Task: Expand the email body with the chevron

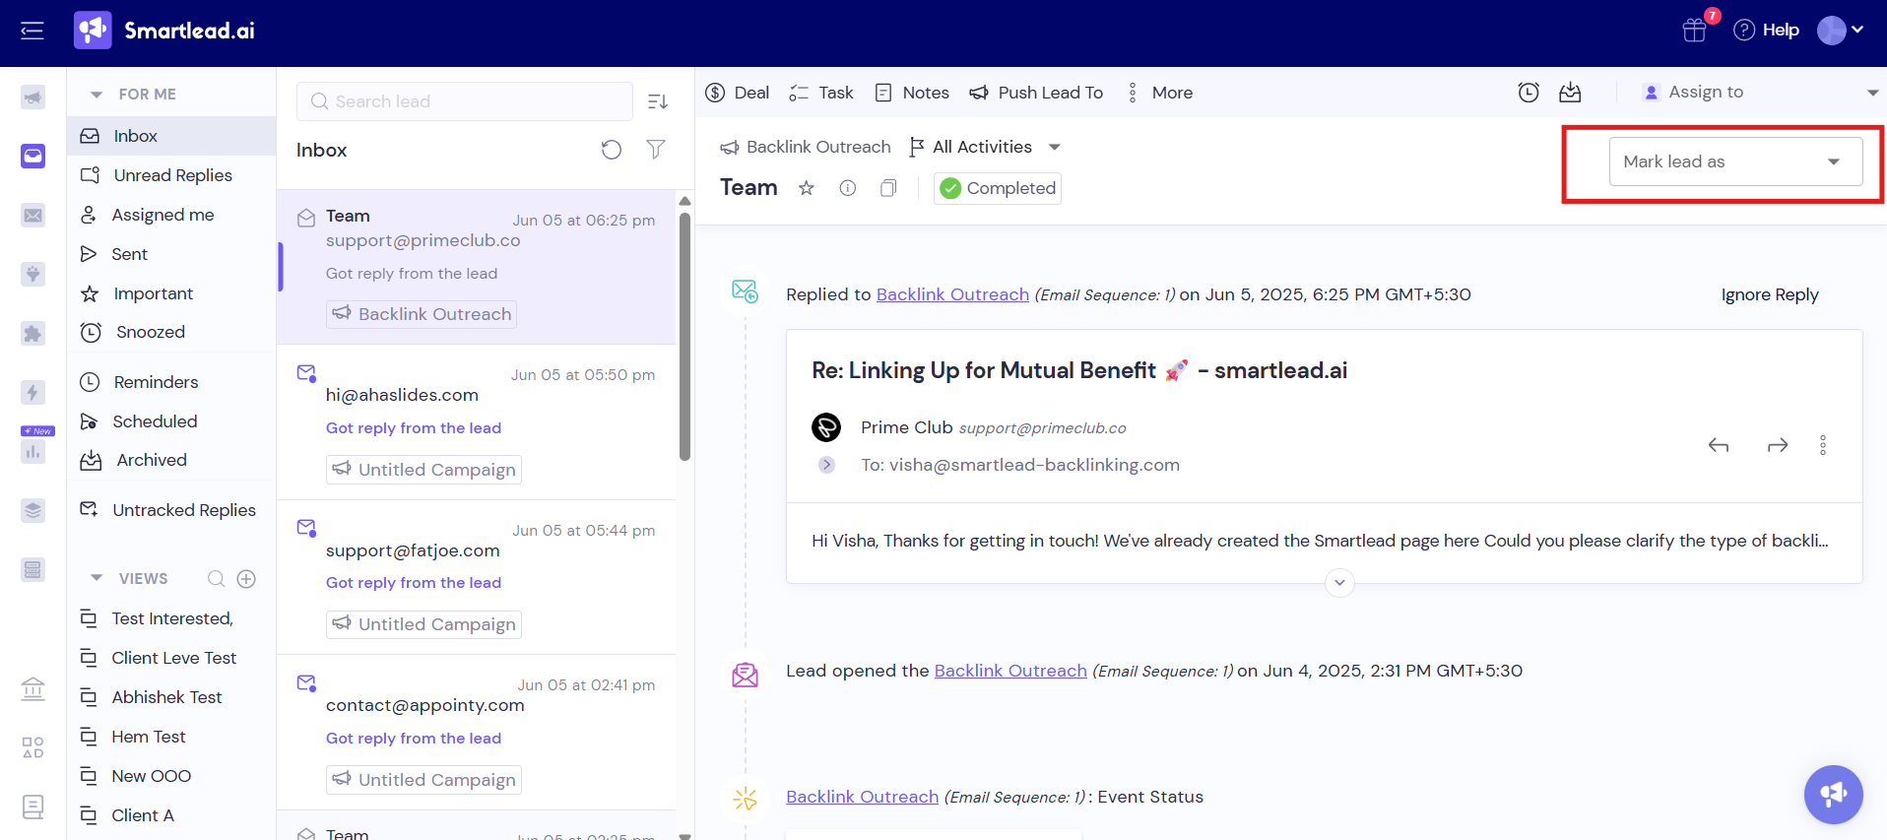Action: click(x=1339, y=583)
